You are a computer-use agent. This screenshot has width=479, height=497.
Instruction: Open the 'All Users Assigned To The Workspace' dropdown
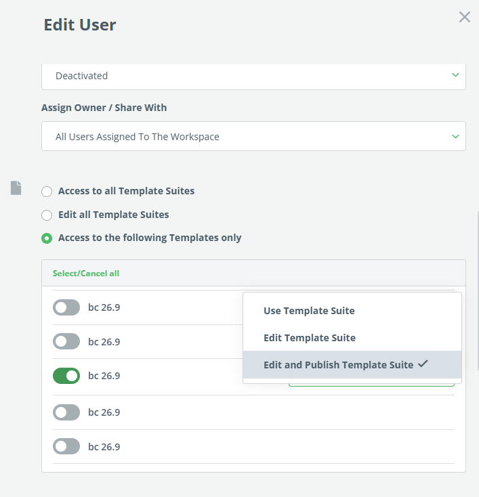253,137
